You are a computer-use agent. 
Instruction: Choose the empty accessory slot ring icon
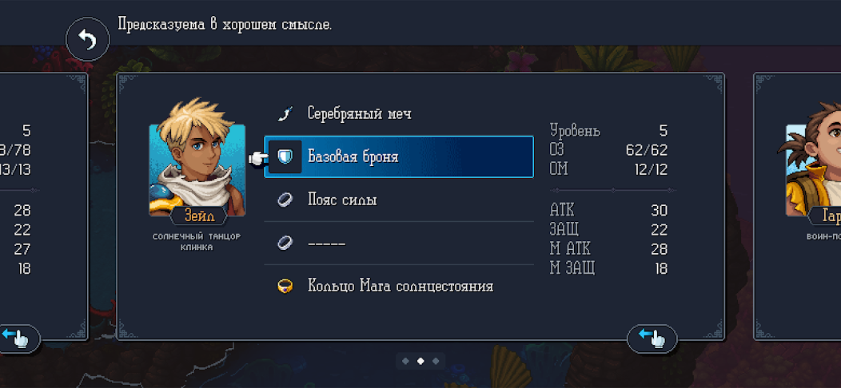click(x=285, y=243)
